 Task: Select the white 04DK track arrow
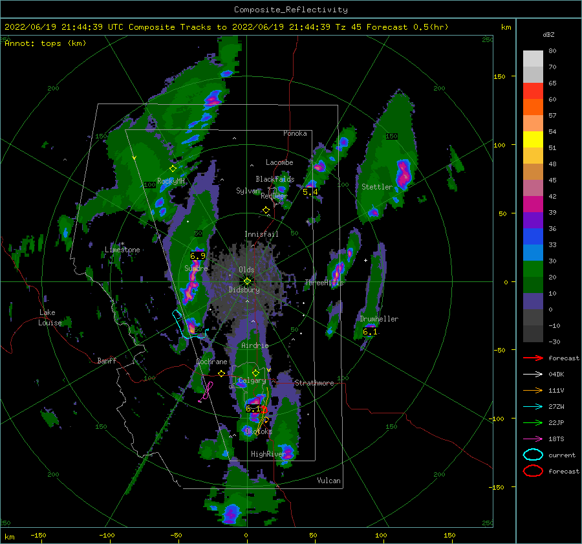533,375
